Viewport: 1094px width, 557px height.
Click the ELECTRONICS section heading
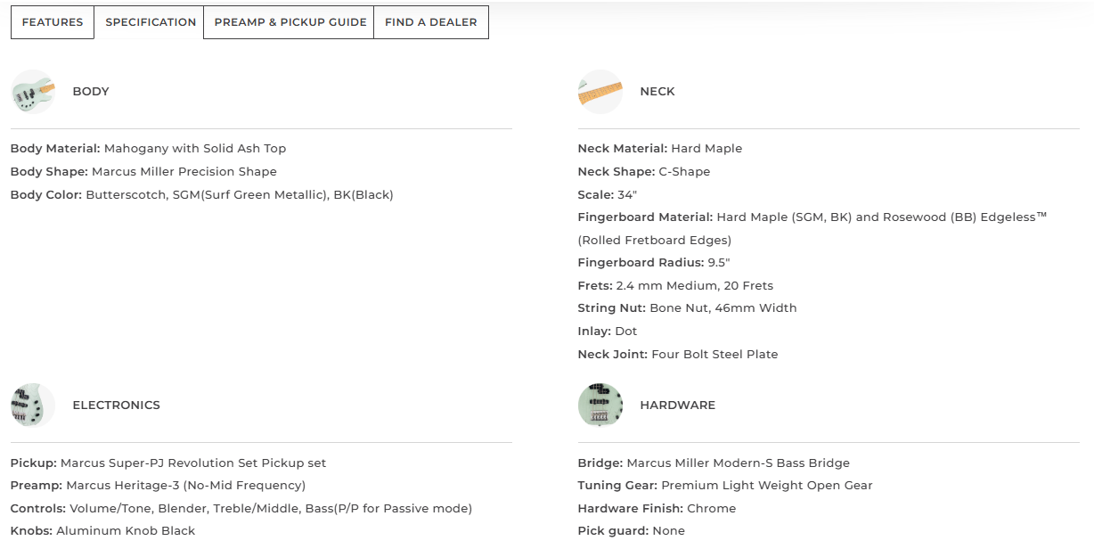(117, 405)
